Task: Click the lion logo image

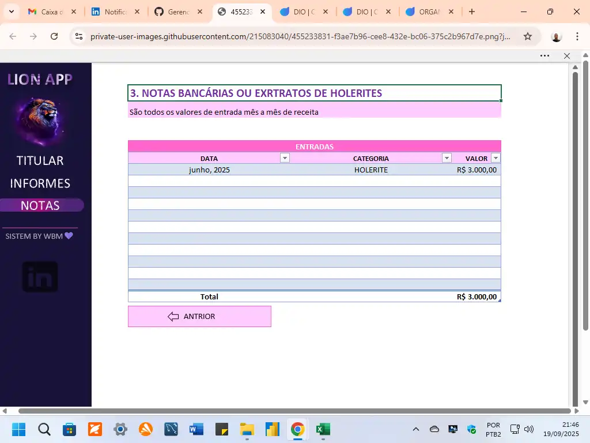Action: click(x=40, y=119)
